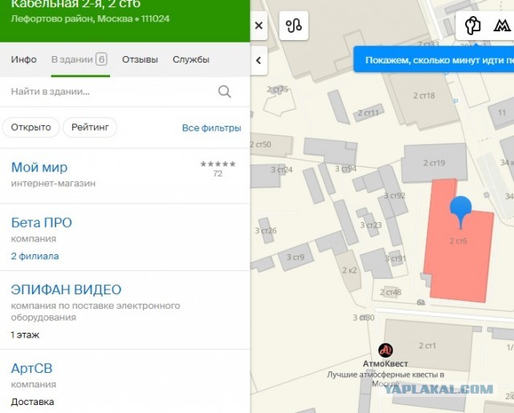Viewport: 514px width, 413px height.
Task: Open Все фильтры link
Action: click(x=211, y=128)
